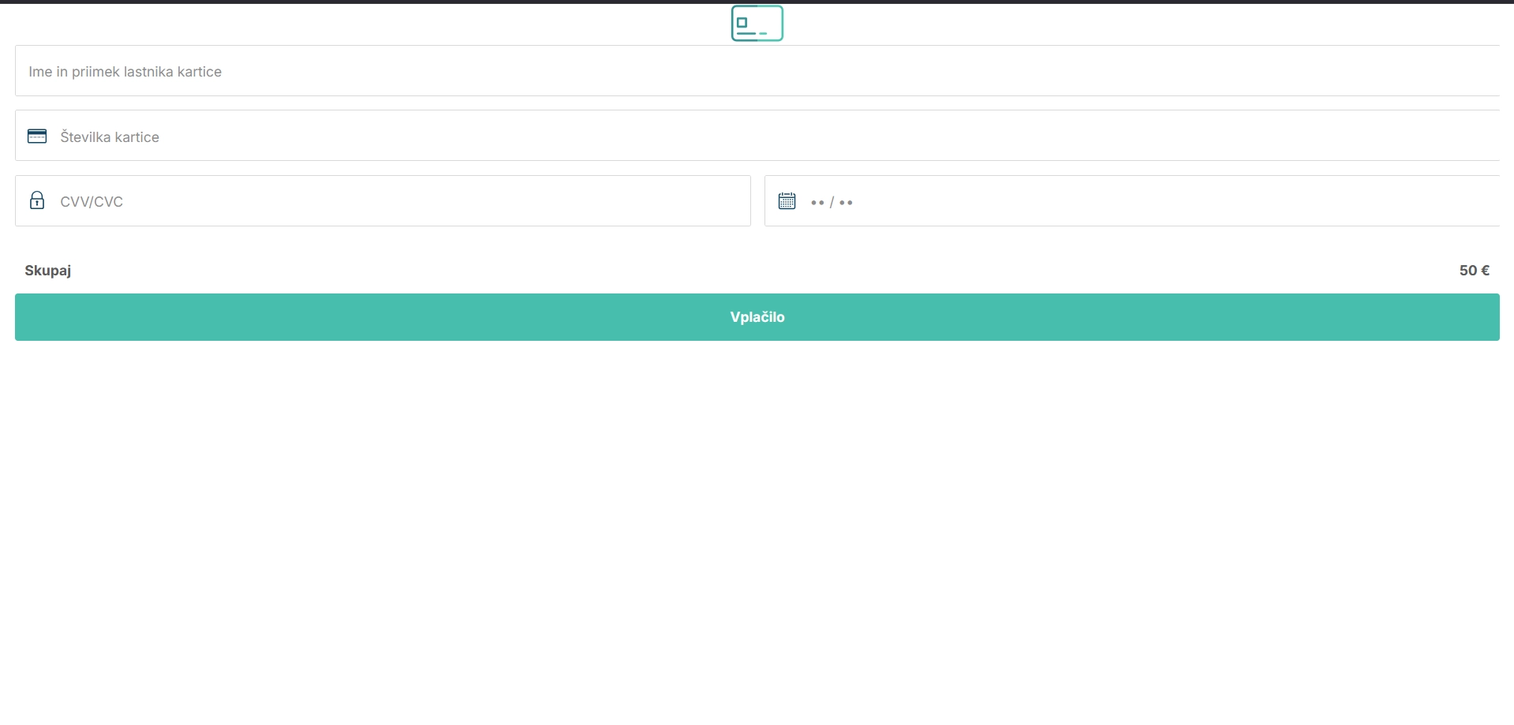
Task: Click the Skupaj total label
Action: (x=48, y=271)
